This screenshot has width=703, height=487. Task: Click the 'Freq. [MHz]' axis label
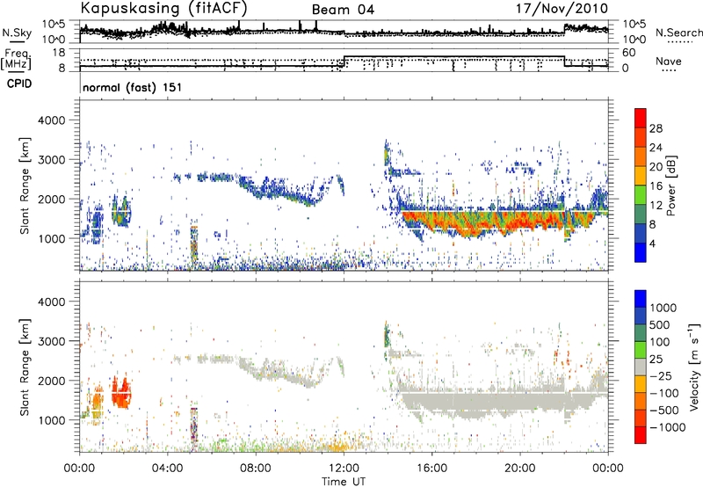(x=16, y=59)
